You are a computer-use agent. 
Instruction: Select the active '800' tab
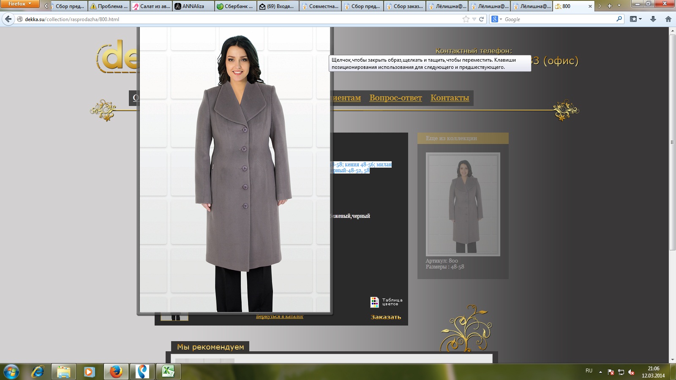click(574, 6)
